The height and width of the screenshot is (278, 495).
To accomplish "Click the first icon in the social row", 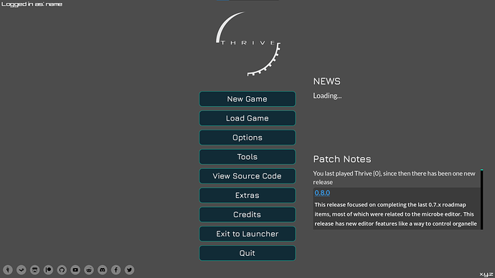I will tap(8, 270).
